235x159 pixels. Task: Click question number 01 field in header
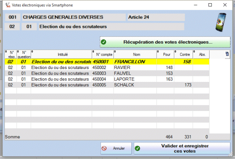point(29,27)
